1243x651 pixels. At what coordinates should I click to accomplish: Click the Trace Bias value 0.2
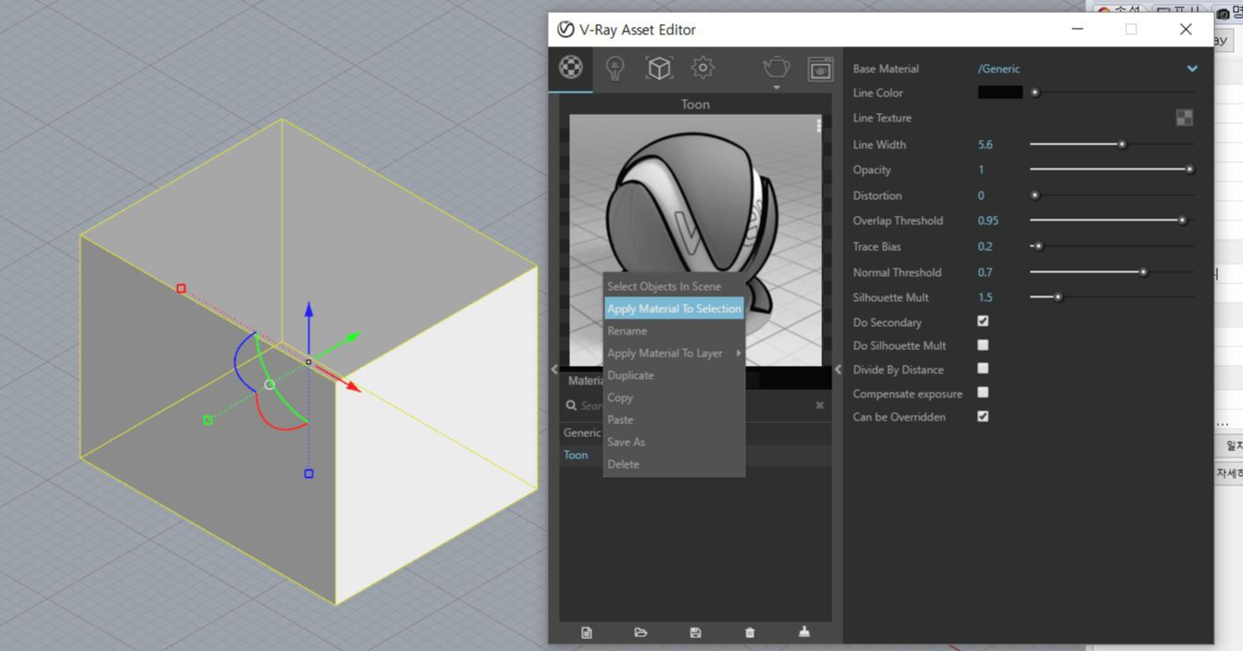[x=985, y=246]
